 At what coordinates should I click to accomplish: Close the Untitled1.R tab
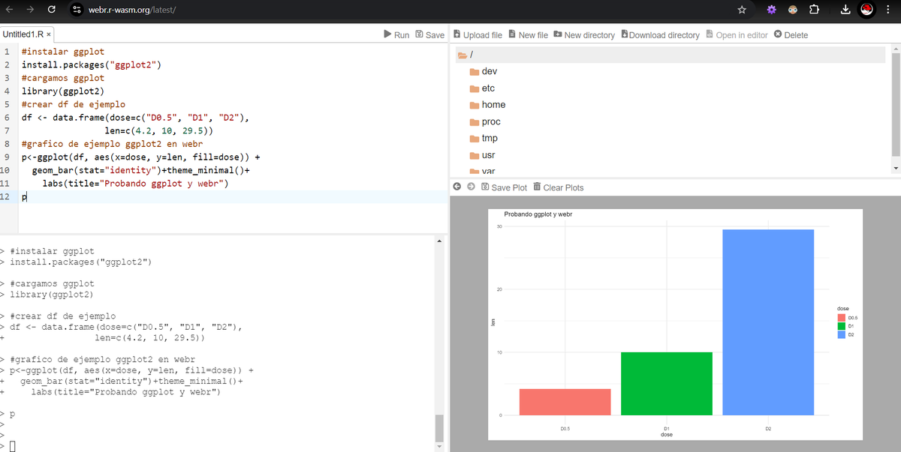pyautogui.click(x=49, y=34)
